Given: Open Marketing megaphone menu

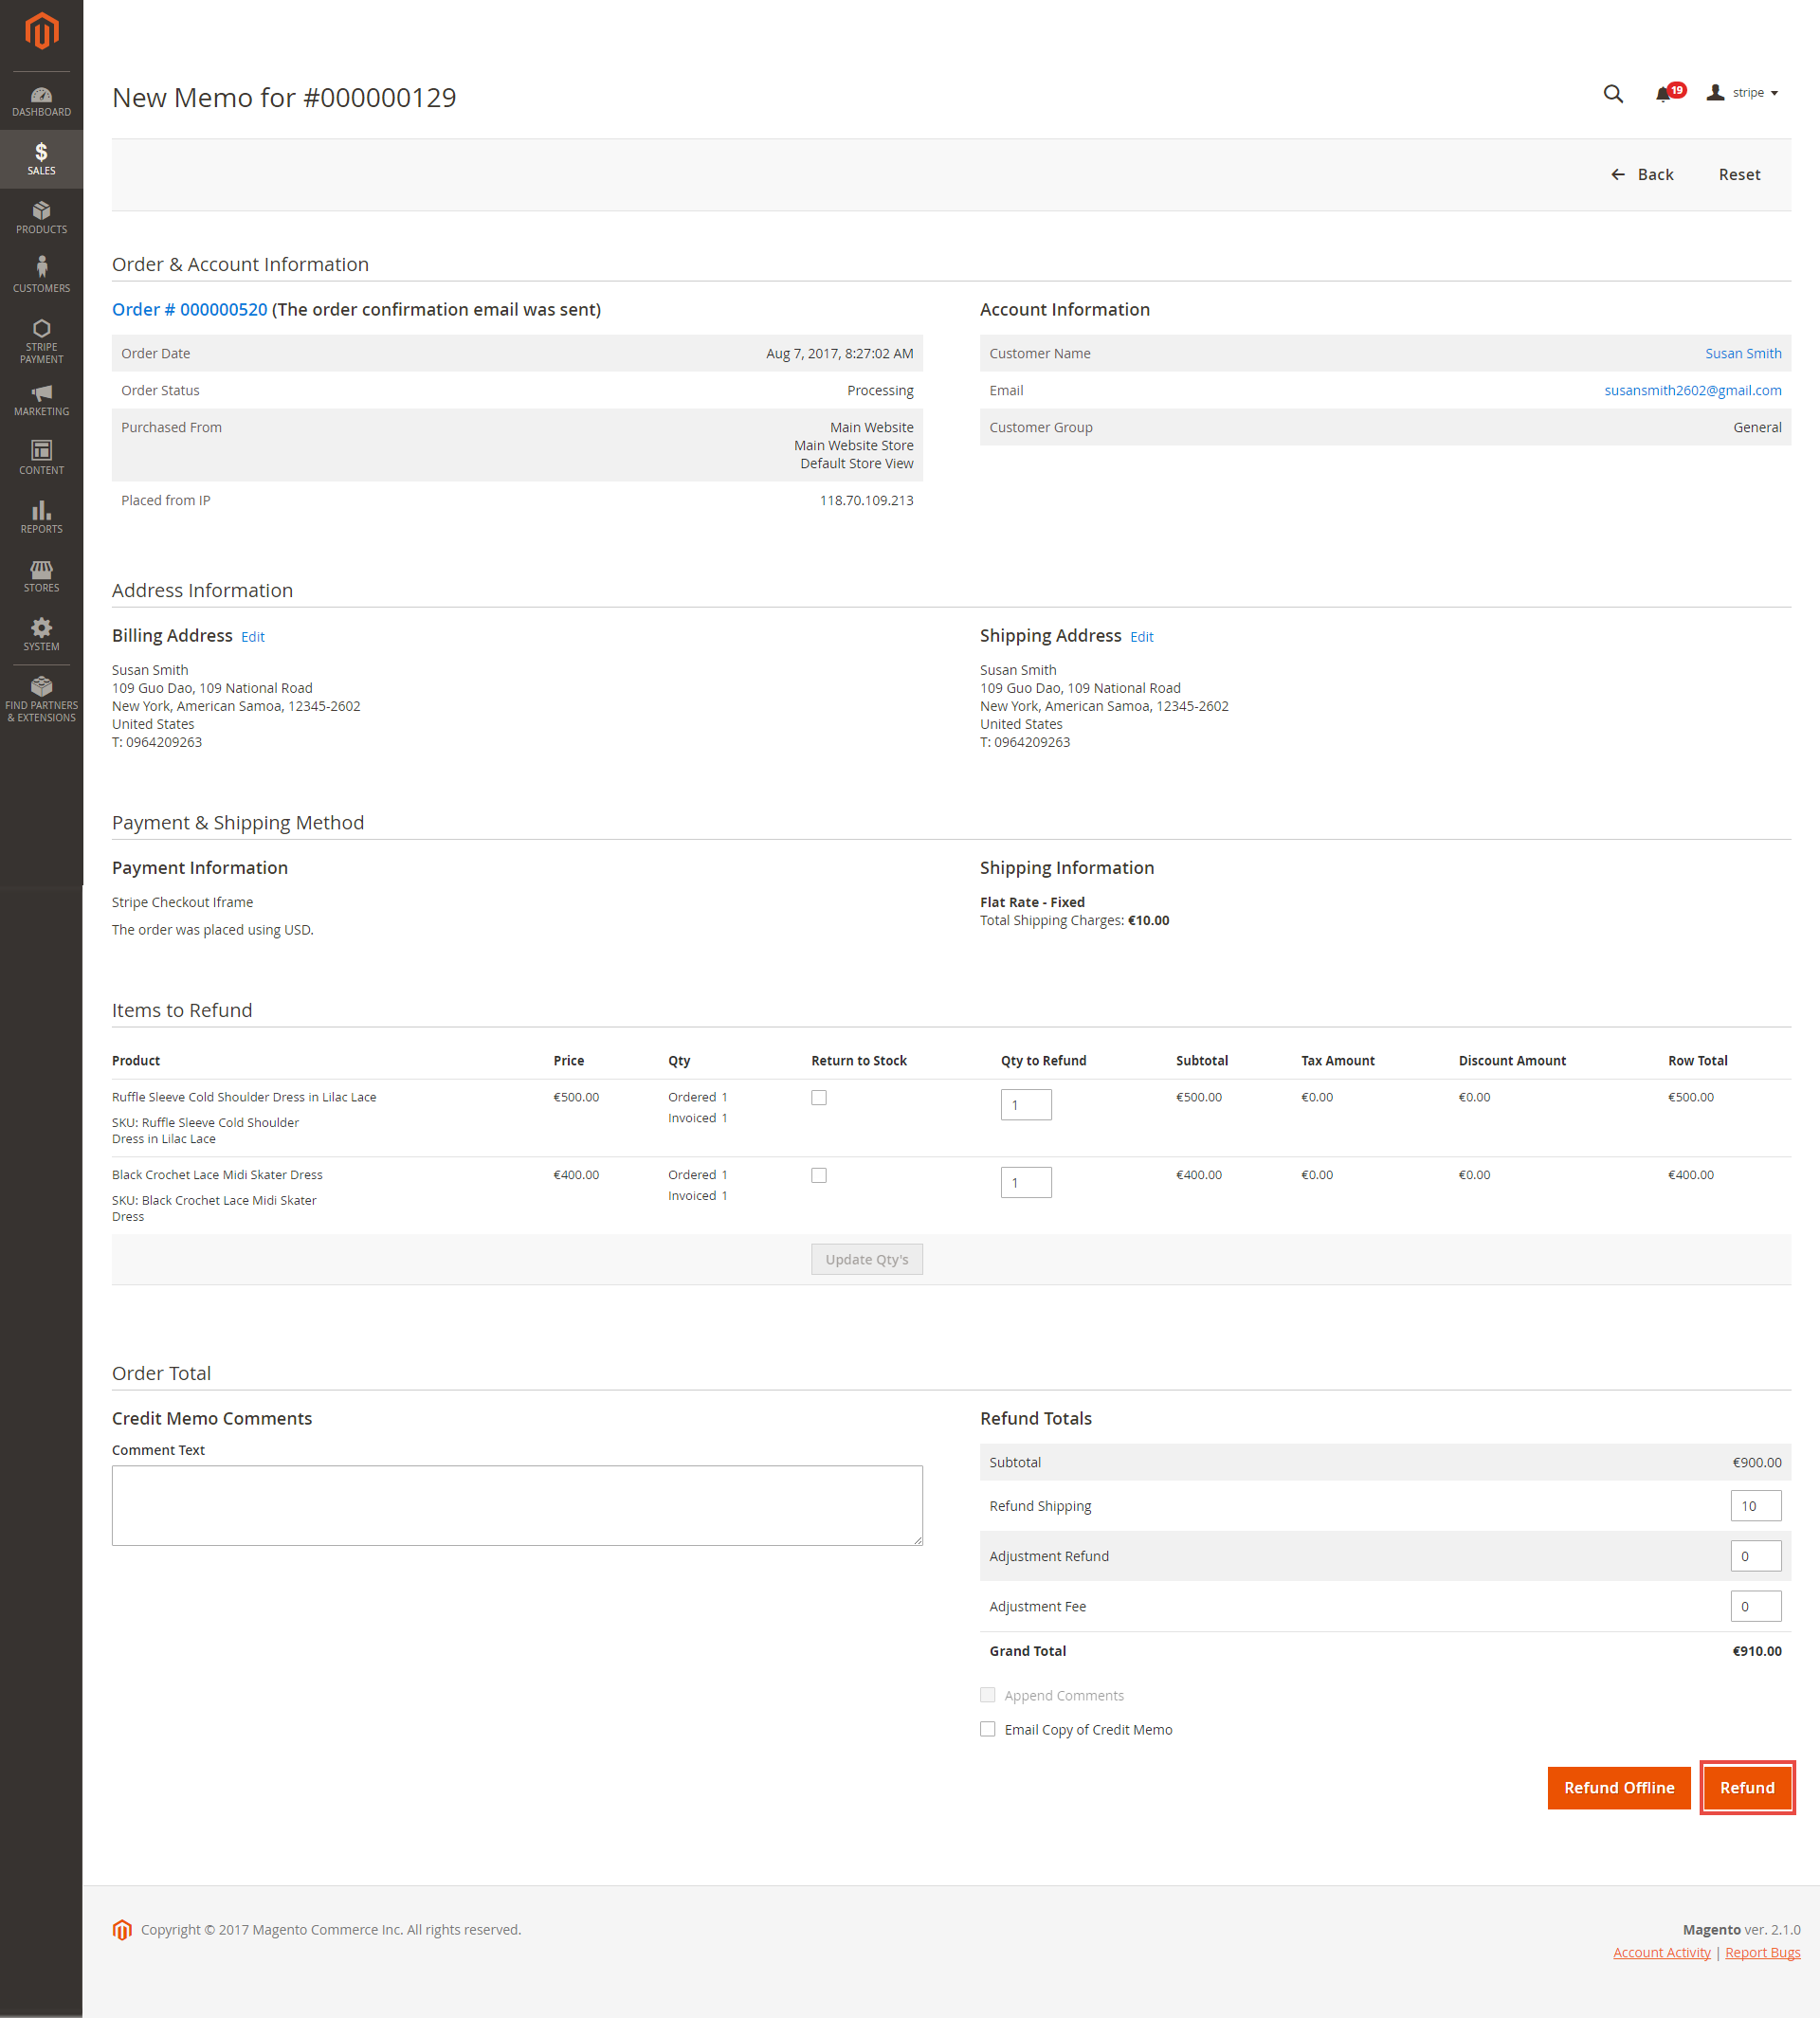Looking at the screenshot, I should (x=41, y=400).
